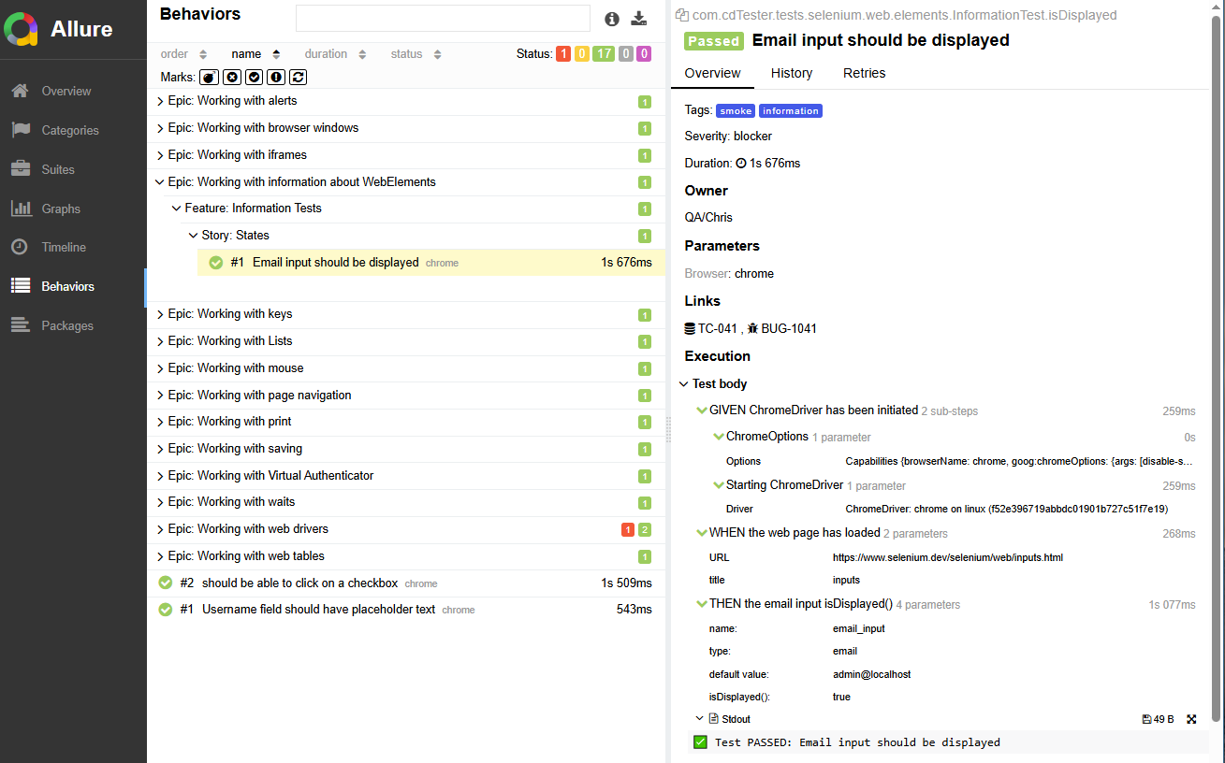Open Suites via its briefcase icon
1225x763 pixels.
(21, 169)
